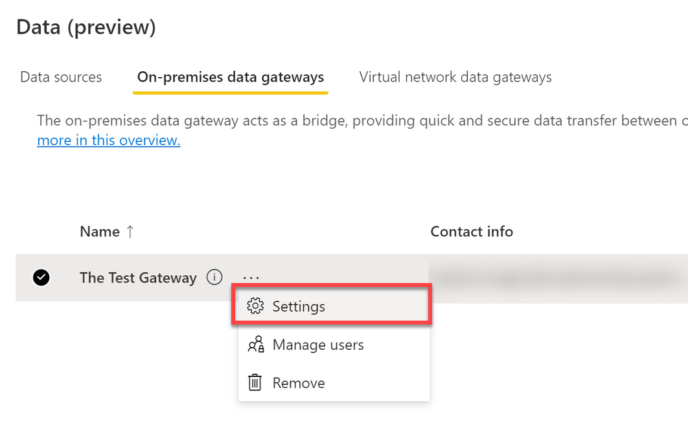
Task: Choose Manage users in the context menu
Action: (x=334, y=345)
